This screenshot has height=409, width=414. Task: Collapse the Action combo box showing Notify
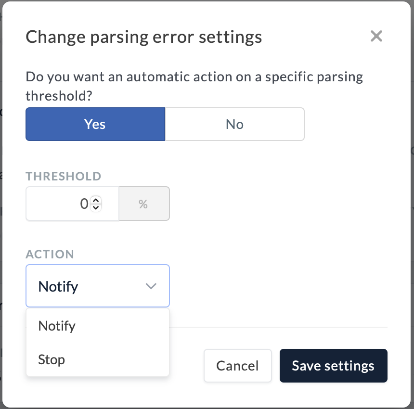(91, 286)
